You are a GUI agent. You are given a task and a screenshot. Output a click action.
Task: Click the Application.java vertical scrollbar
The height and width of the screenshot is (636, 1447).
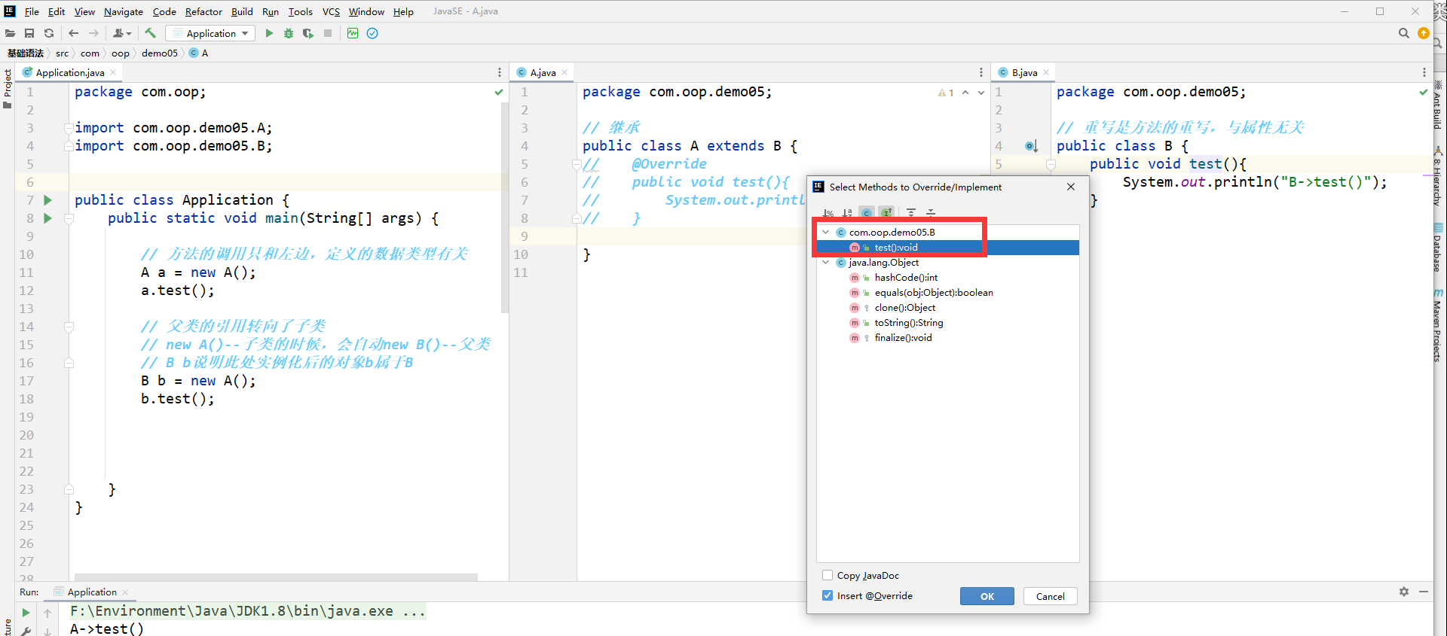click(504, 207)
